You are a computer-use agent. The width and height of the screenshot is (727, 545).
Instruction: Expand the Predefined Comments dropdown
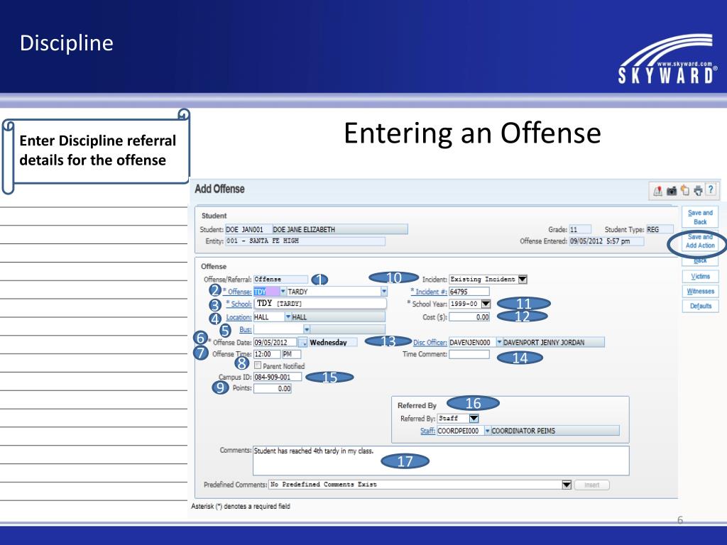pos(566,485)
